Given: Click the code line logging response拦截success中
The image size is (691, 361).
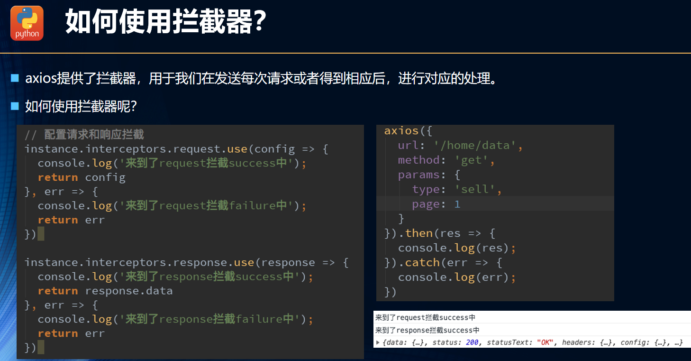Looking at the screenshot, I should (175, 277).
